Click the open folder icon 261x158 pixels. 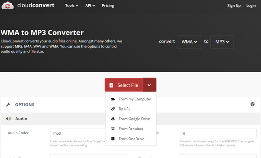[x=113, y=99]
